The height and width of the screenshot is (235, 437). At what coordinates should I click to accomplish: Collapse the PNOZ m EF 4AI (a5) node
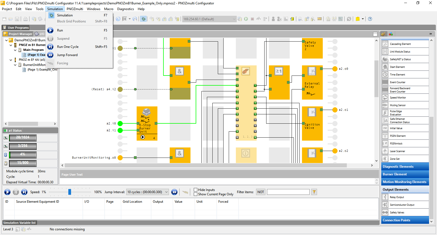coord(11,60)
